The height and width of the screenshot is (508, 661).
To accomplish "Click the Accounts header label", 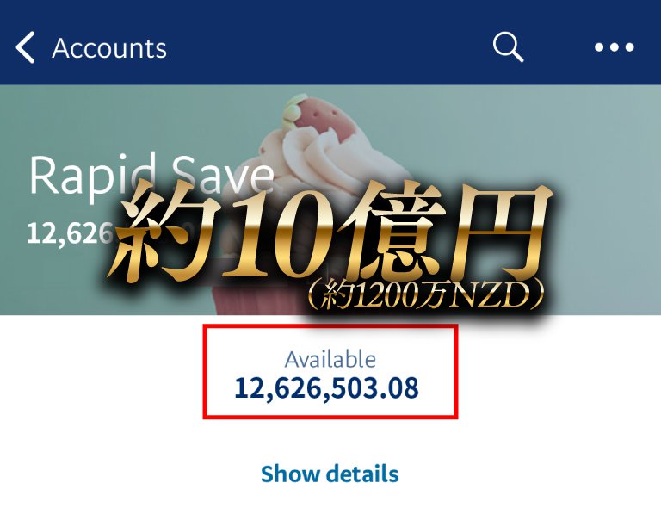I will (109, 48).
